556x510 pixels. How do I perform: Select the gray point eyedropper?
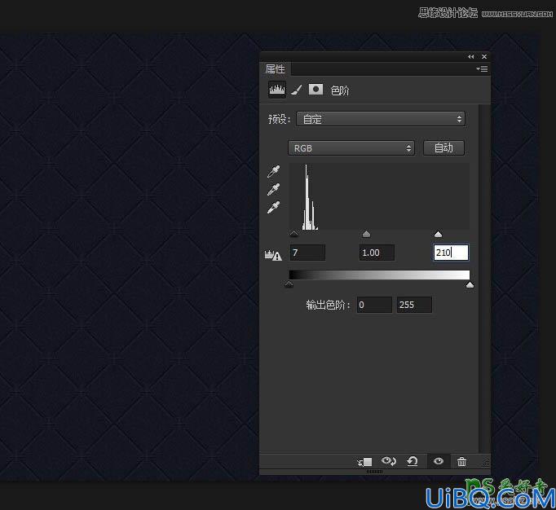tap(273, 189)
